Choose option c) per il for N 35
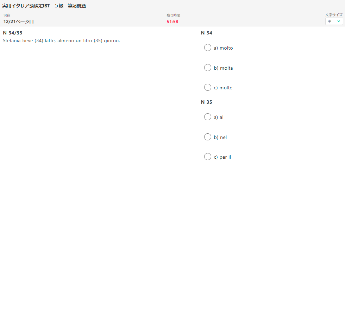 pyautogui.click(x=207, y=157)
